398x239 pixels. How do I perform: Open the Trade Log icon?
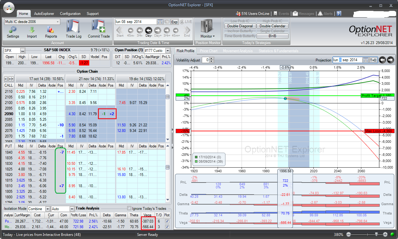(74, 28)
